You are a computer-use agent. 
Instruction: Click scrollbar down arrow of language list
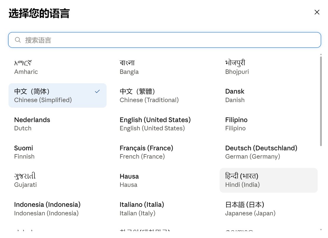[x=321, y=229]
